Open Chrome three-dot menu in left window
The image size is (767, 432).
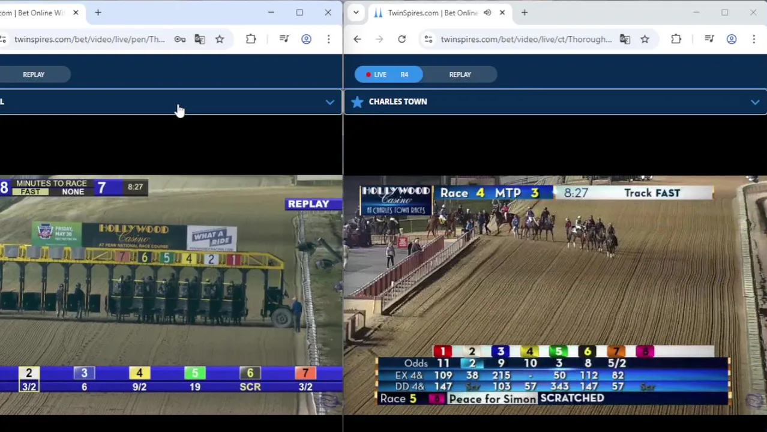click(x=328, y=39)
